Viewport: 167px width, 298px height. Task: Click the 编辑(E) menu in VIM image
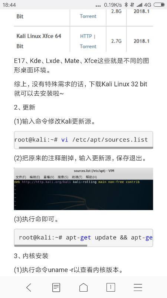pyautogui.click(x=35, y=177)
